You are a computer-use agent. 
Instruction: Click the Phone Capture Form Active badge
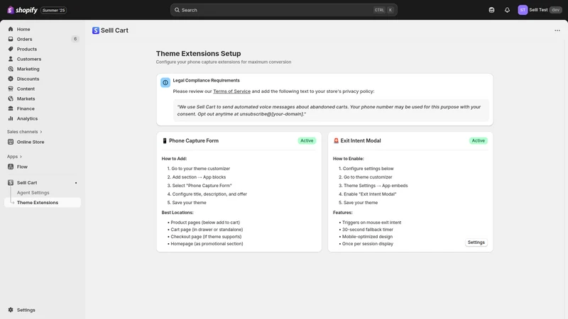tap(307, 140)
